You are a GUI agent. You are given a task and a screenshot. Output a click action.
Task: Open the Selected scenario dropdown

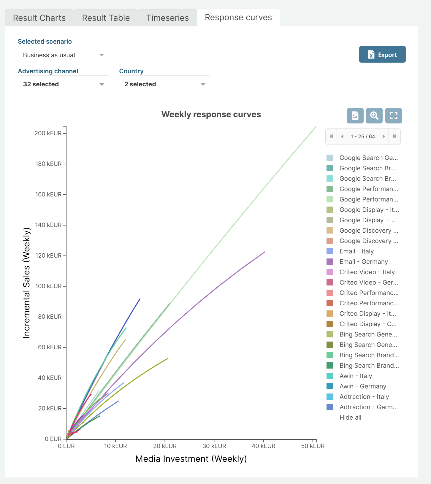[x=63, y=55]
